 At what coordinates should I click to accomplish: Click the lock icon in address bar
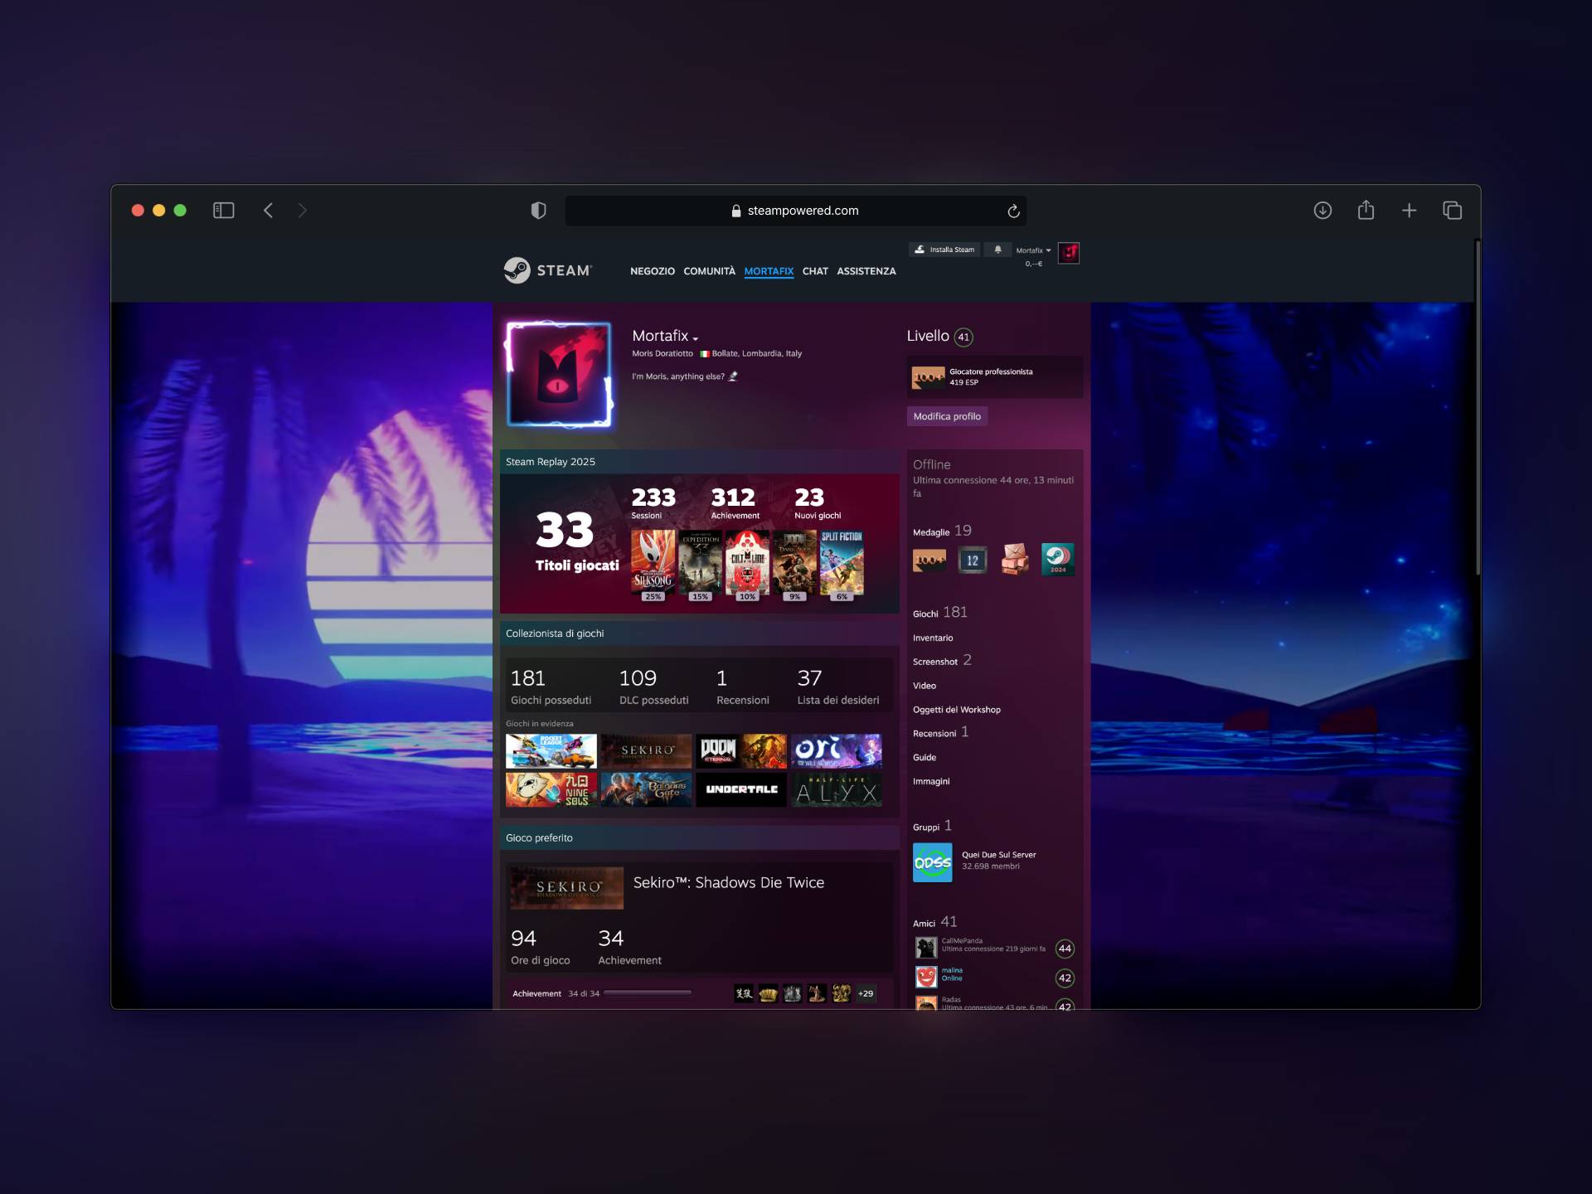pos(736,211)
